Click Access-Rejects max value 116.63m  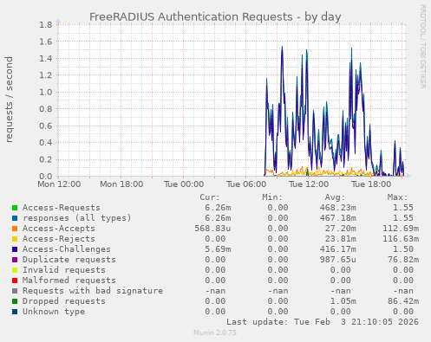click(401, 239)
